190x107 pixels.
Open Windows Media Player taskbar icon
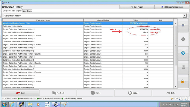(x=38, y=104)
